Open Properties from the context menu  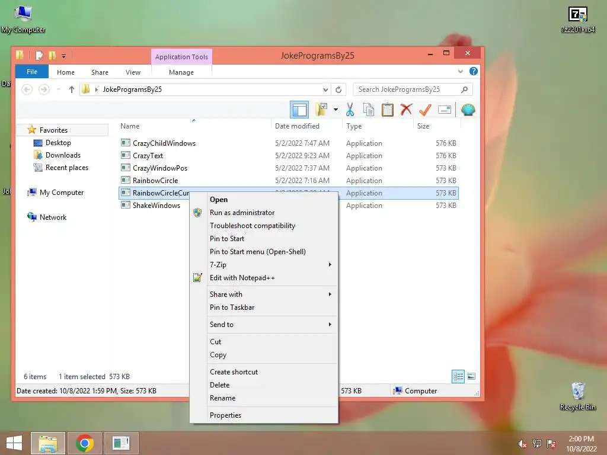click(264, 415)
